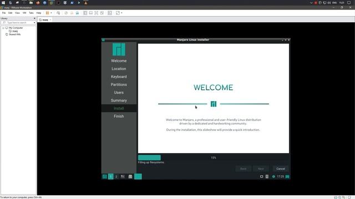Click the volume icon in system tray
Viewport: 355px width, 199px height.
pos(329,3)
